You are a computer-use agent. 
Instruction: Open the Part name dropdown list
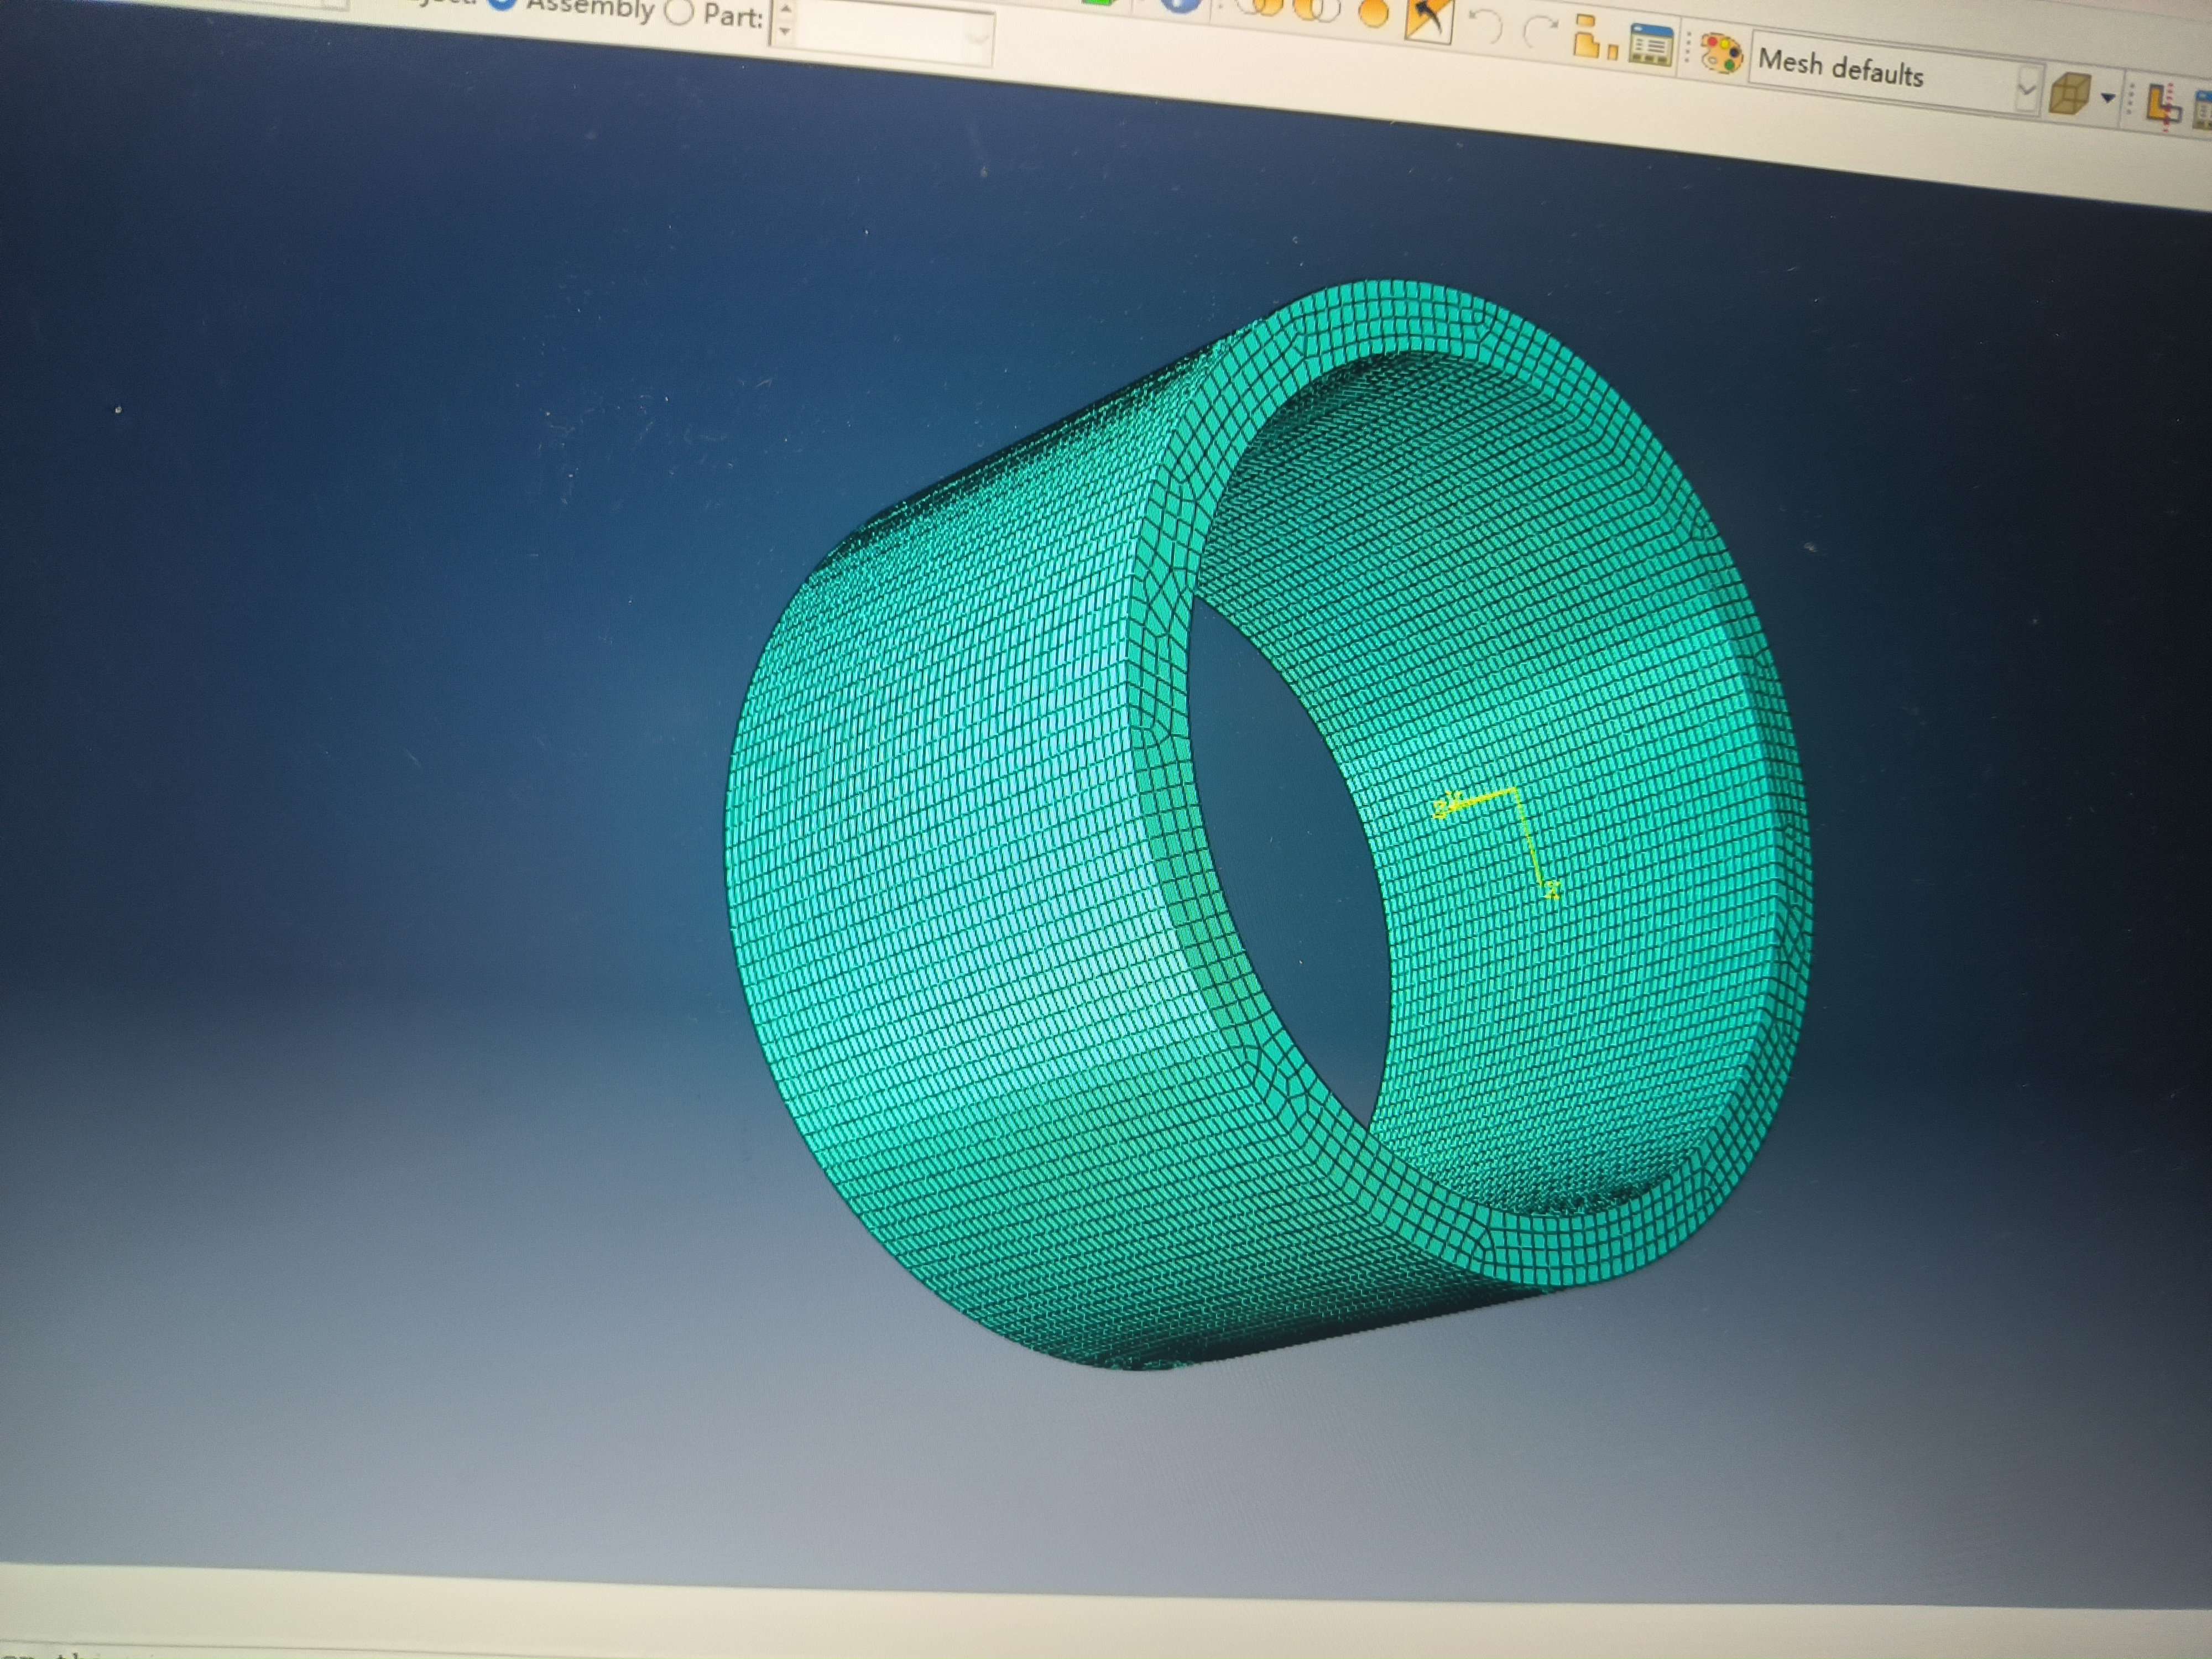click(976, 38)
